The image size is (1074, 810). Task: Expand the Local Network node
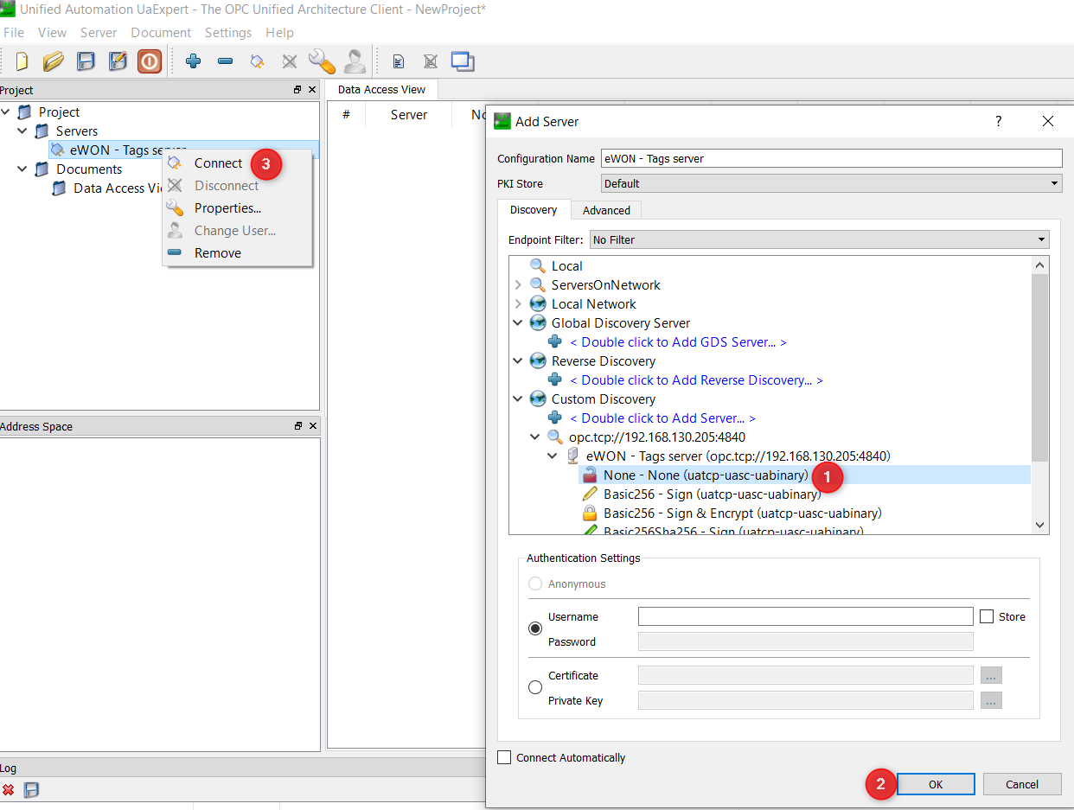point(518,304)
